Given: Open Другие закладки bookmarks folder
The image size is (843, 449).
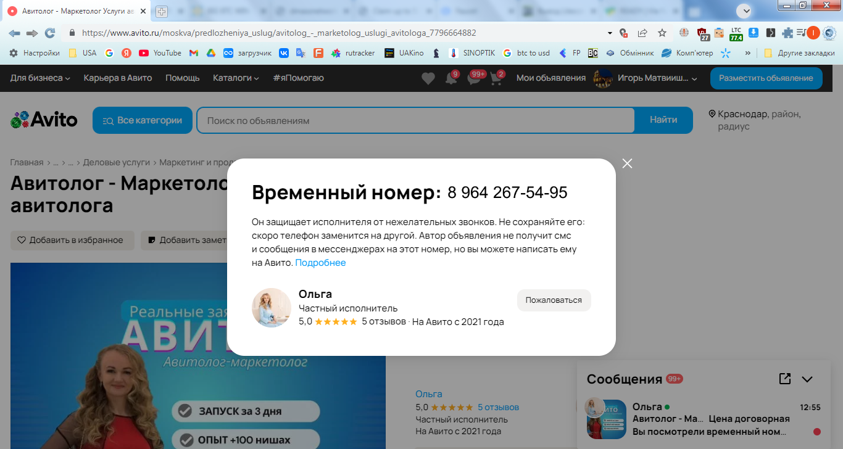Looking at the screenshot, I should click(x=799, y=53).
